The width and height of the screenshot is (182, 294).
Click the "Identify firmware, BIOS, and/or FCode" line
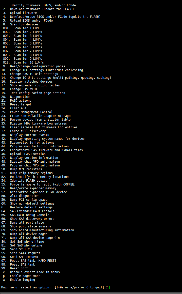tap(43, 5)
